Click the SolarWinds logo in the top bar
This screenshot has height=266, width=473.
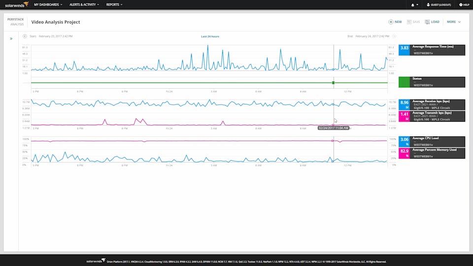coord(17,4)
